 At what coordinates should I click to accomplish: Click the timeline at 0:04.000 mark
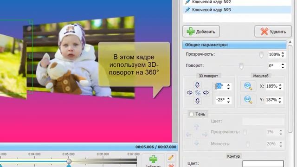click(34, 154)
